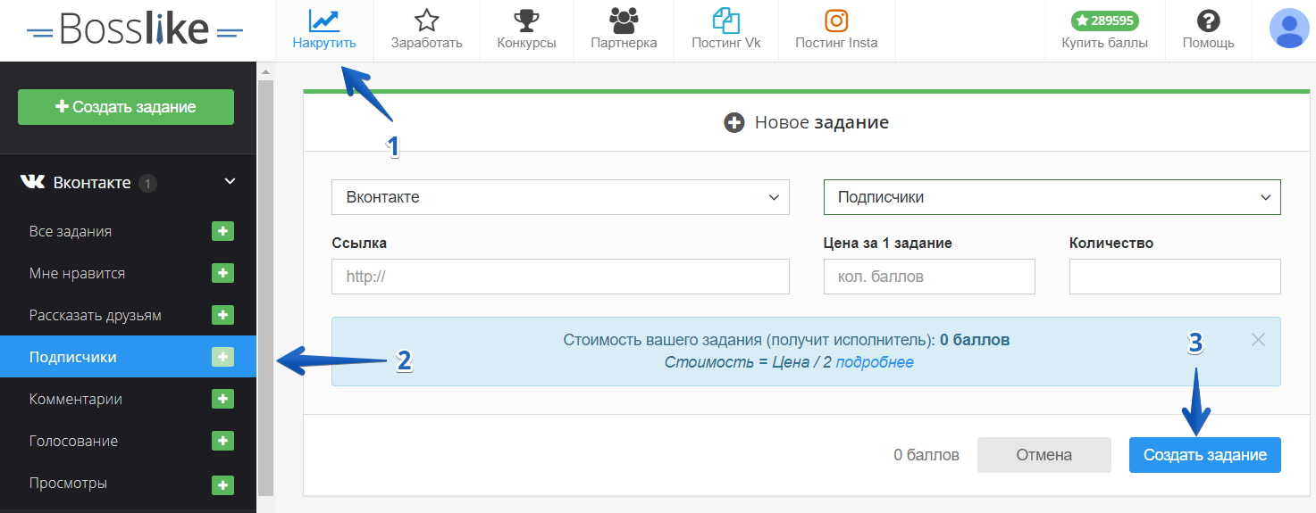The height and width of the screenshot is (513, 1316).
Task: Click plus icon next to Просмотры
Action: [222, 485]
